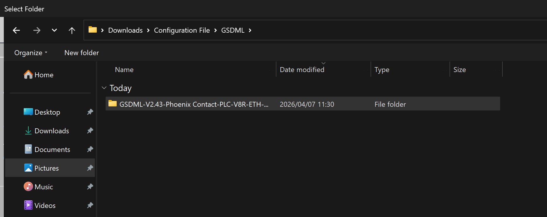Viewport: 547px width, 217px height.
Task: Unpin Desktop using its pin icon
Action: tap(90, 112)
